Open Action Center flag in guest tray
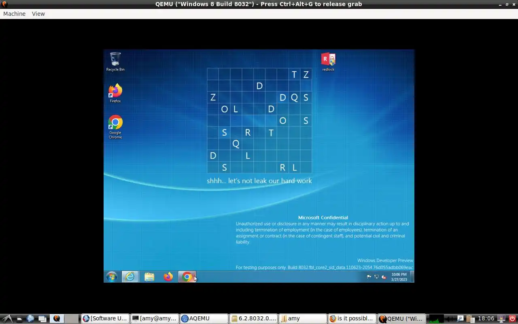This screenshot has width=518, height=324. tap(369, 277)
